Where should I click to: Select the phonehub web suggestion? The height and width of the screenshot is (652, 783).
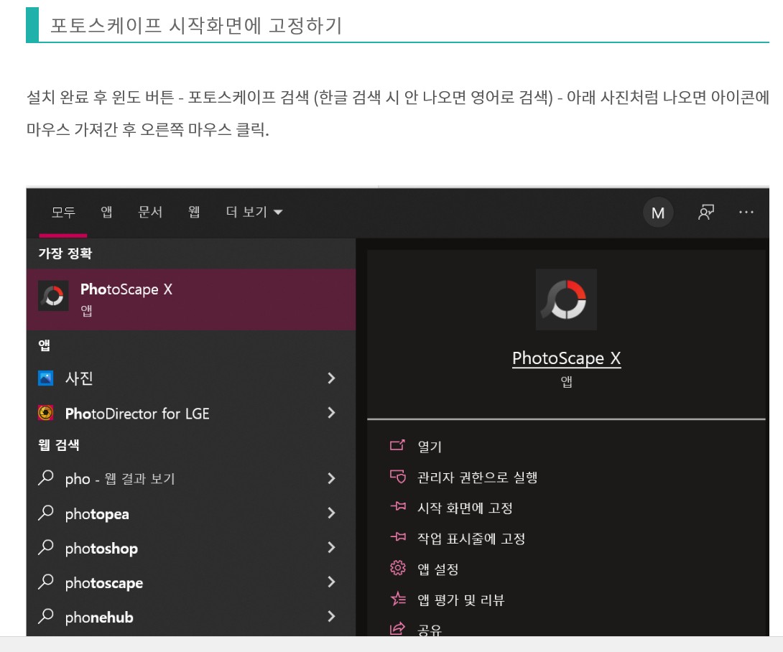pyautogui.click(x=191, y=617)
